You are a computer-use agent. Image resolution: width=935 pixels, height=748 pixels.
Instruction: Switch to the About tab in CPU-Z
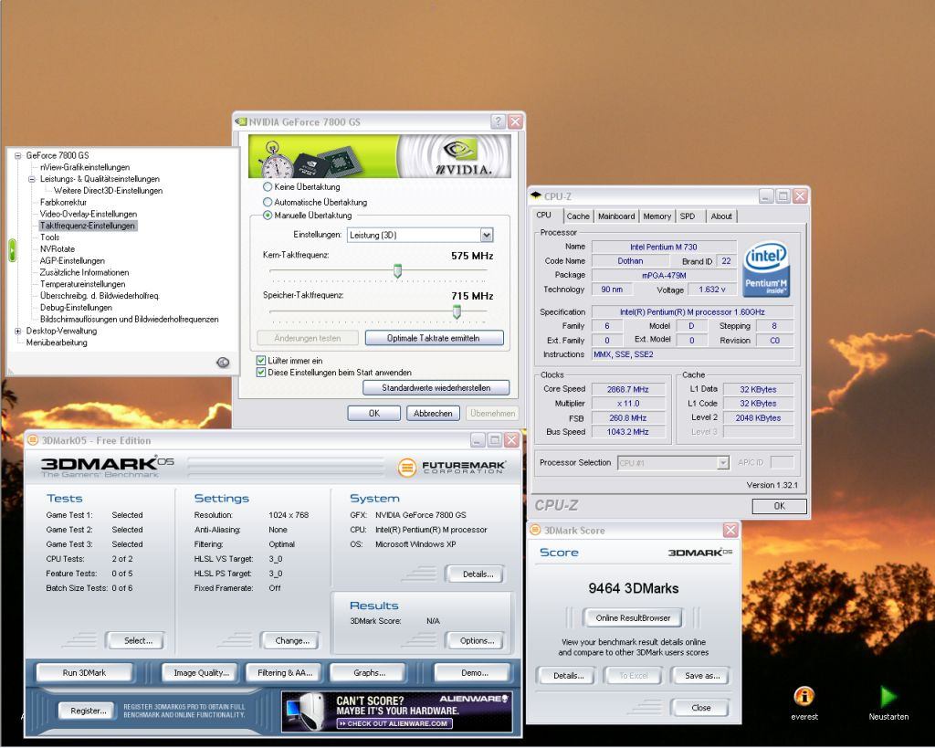coord(721,216)
